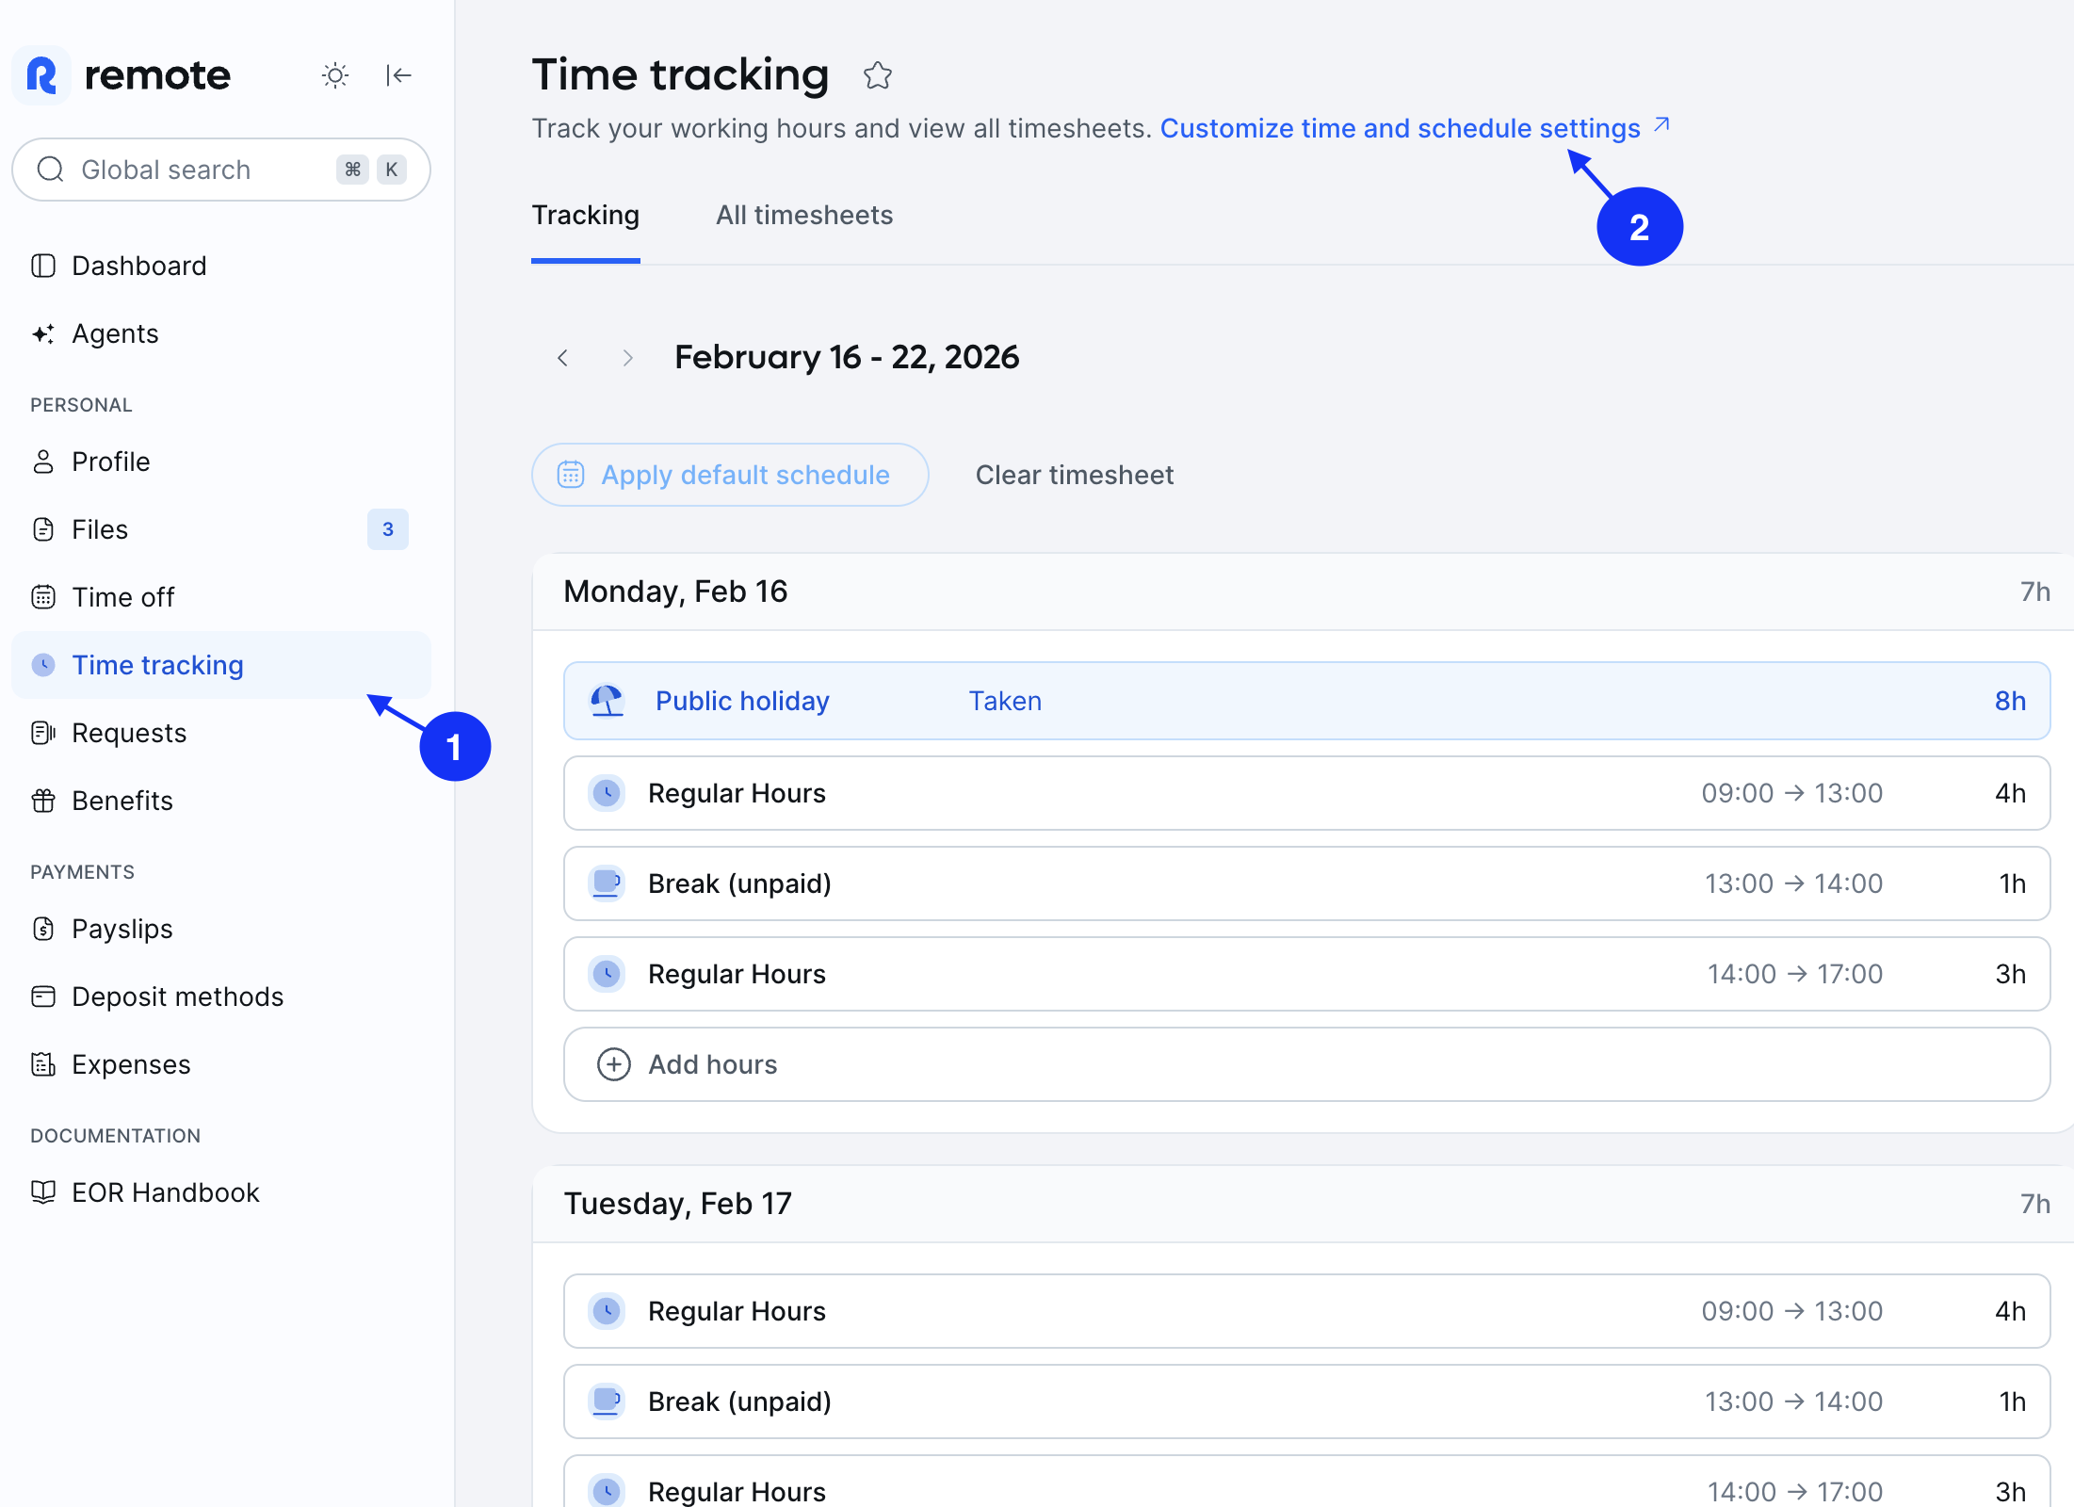Open Customize time and schedule settings link
The height and width of the screenshot is (1507, 2074).
click(1415, 128)
